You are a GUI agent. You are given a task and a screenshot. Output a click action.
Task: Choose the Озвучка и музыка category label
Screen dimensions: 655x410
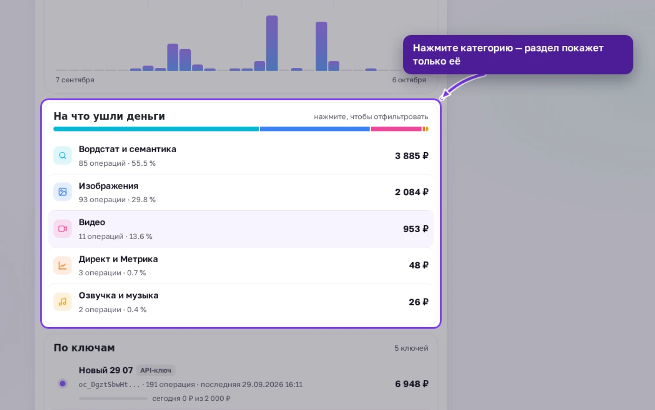tap(118, 295)
